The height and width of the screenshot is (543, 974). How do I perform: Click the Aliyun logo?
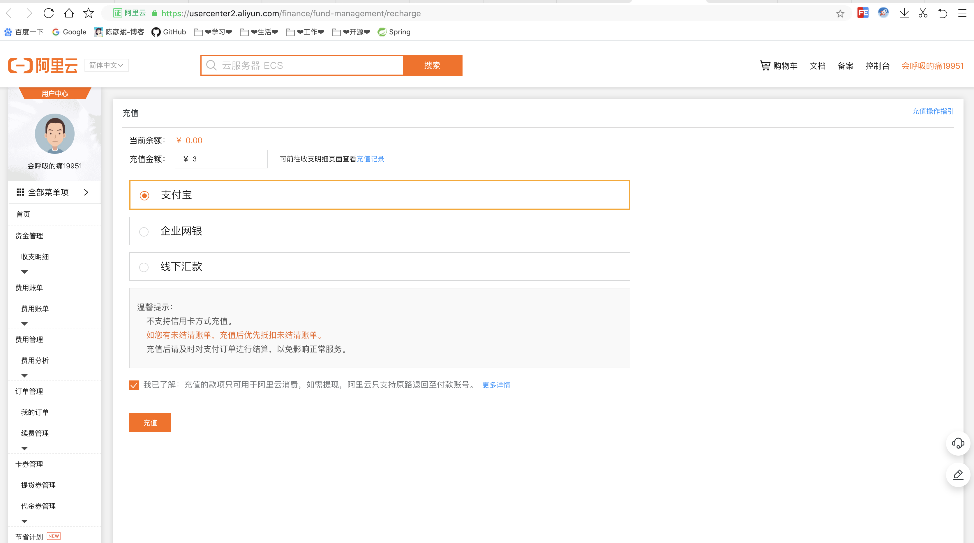[x=43, y=66]
